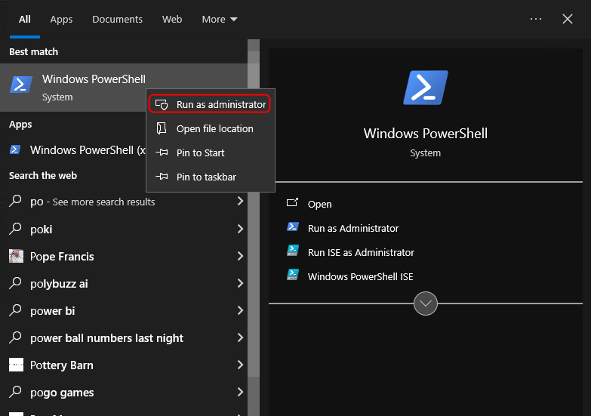This screenshot has width=591, height=416.
Task: Click the pin icon beside Pin to taskbar
Action: (x=162, y=177)
